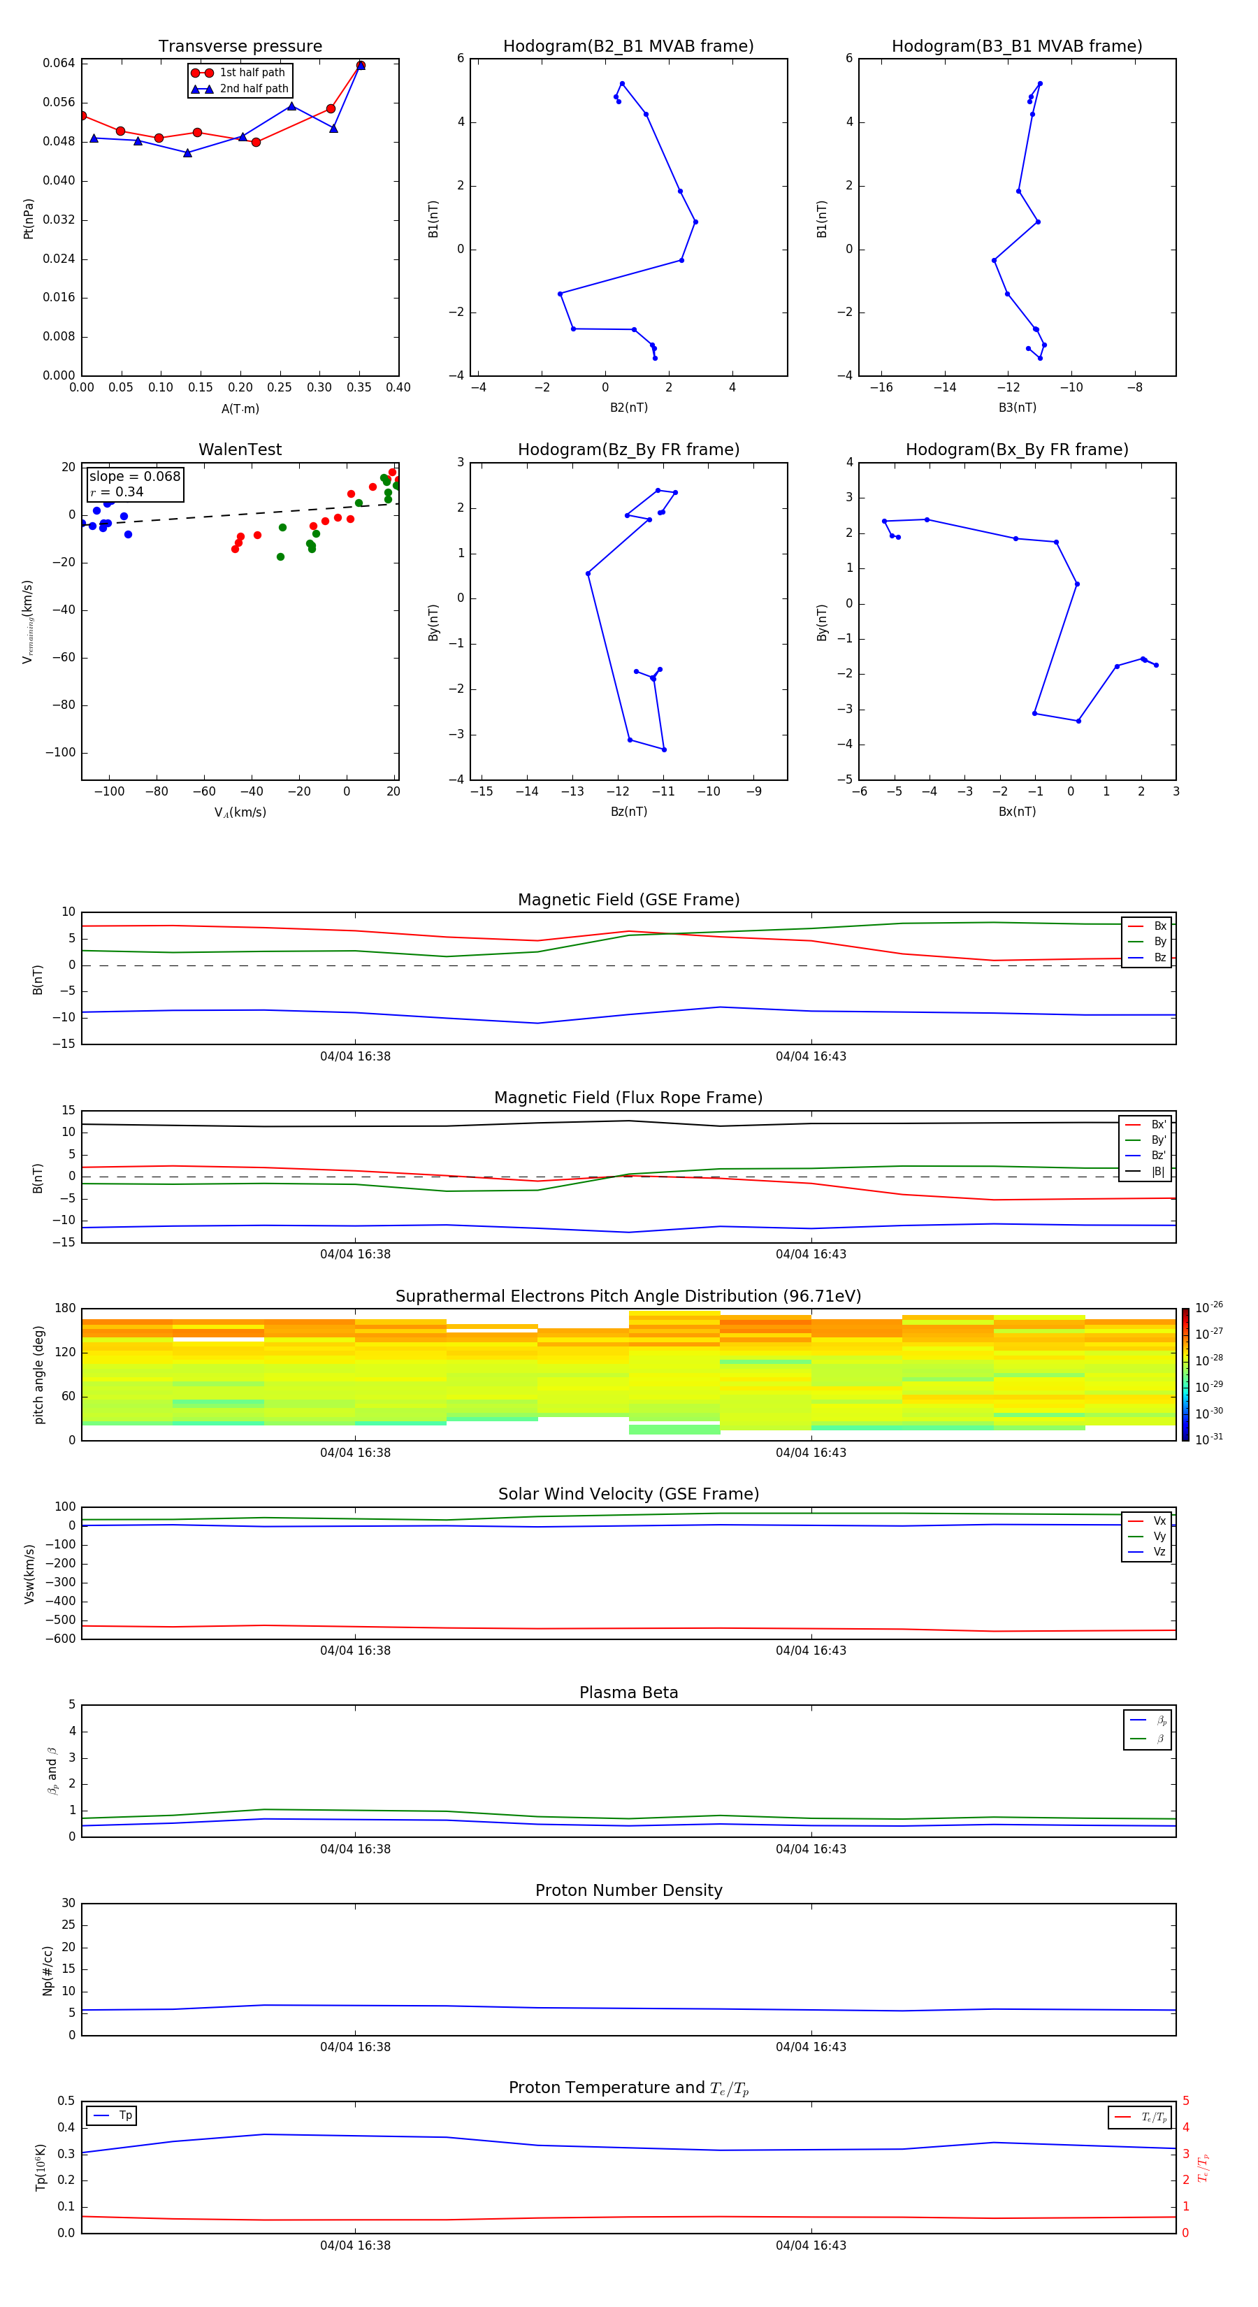Click the 'Bx(nT)' x-axis label

pos(1017,812)
